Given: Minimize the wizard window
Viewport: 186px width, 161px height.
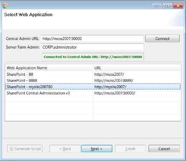Looking at the screenshot, I should pos(157,6).
